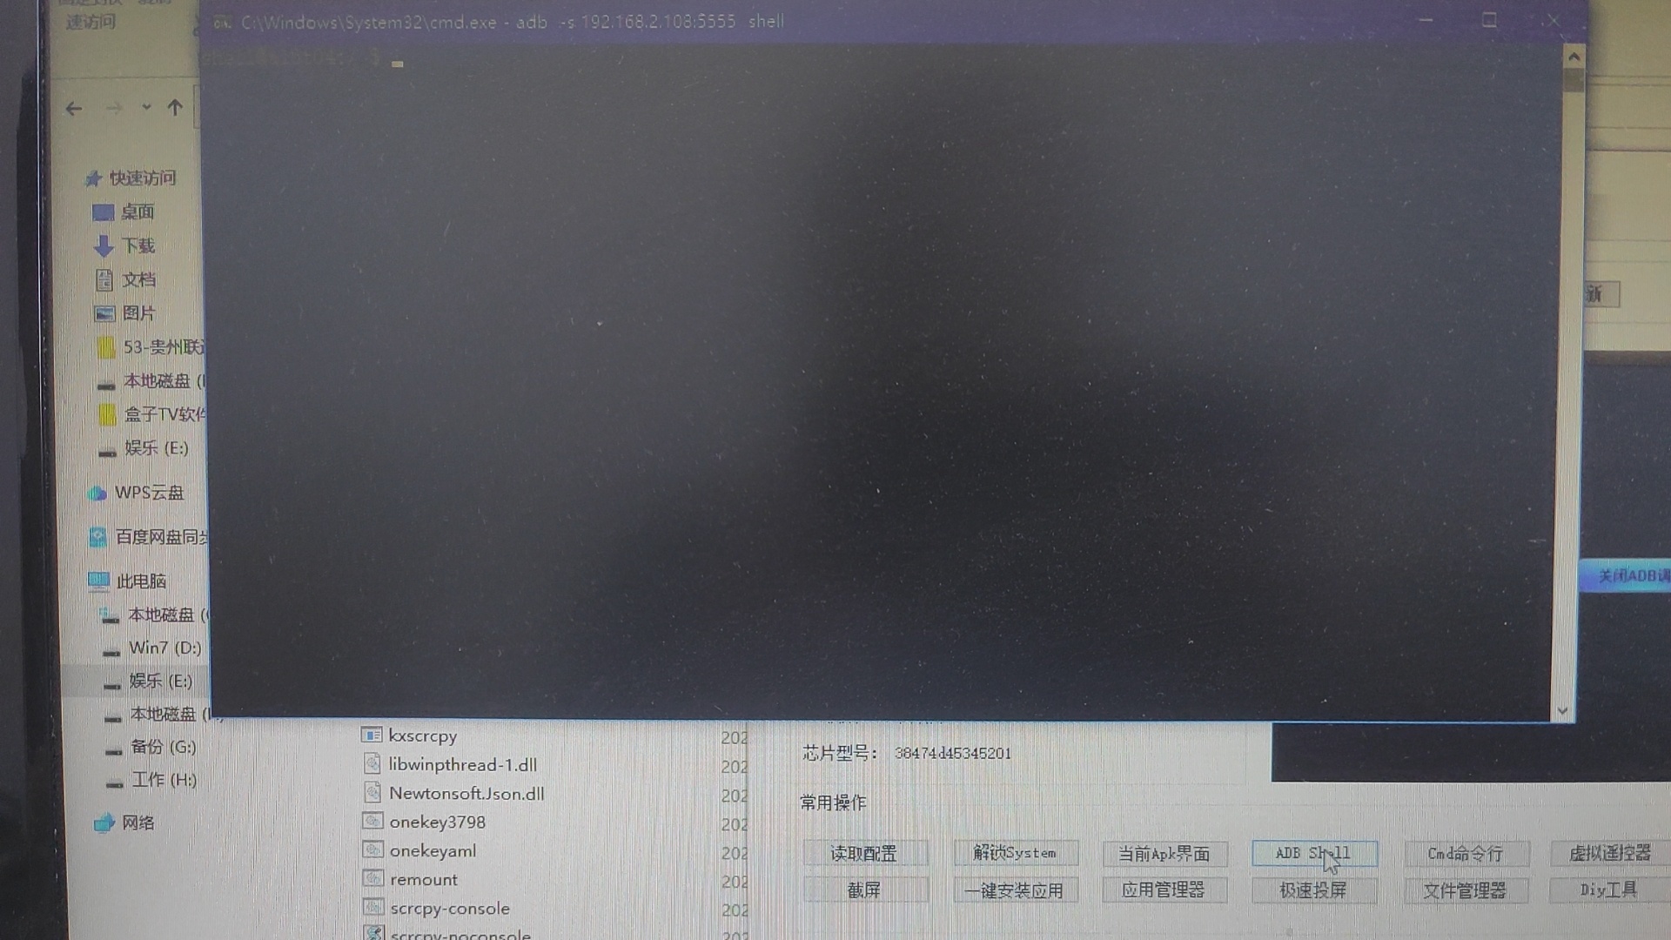Open the recent locations dropdown chevron

pos(146,108)
